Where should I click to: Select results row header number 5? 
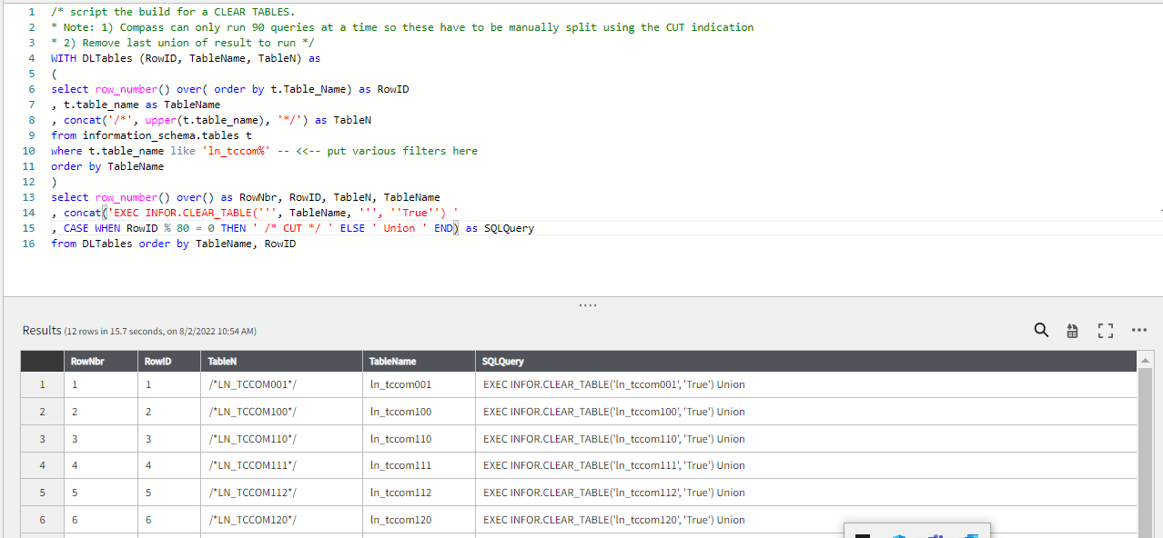pyautogui.click(x=42, y=493)
